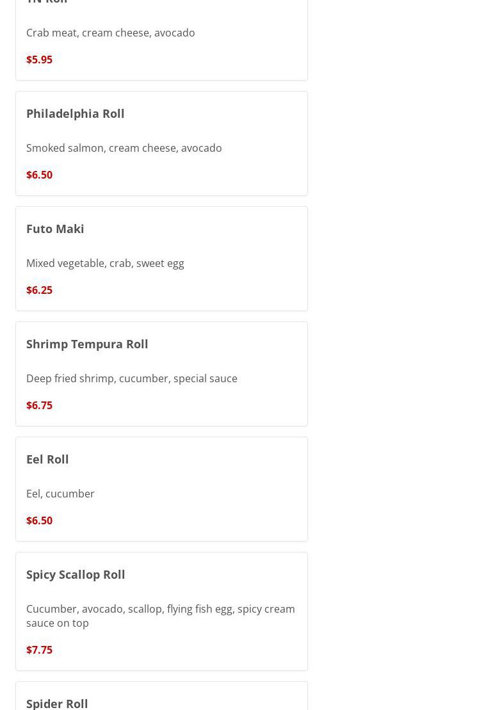Open the Spicy Scallop Roll item
This screenshot has width=493, height=710.
coord(76,574)
